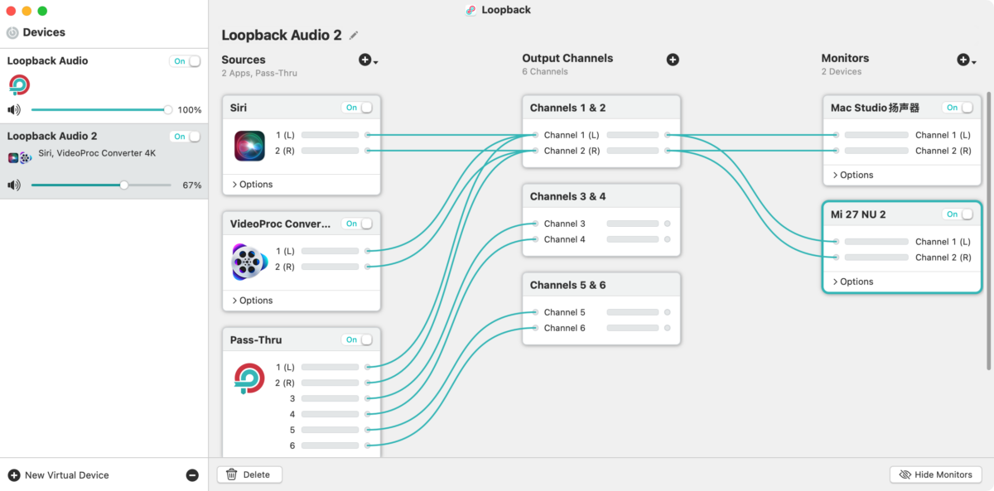Image resolution: width=994 pixels, height=491 pixels.
Task: Click Mac Studio Channel 2 (R) label
Action: coord(943,151)
